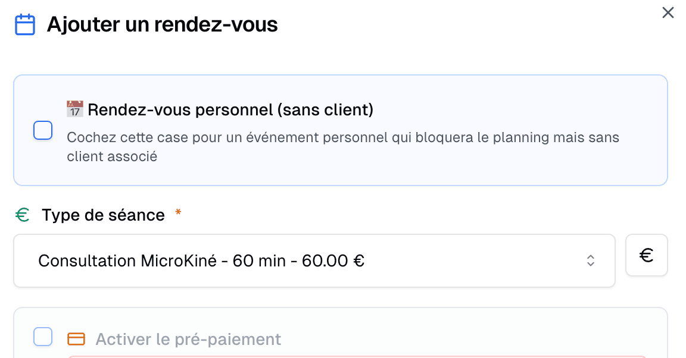Click the Rendez-vous personnel (sans client) label
Screen dimensions: 686x358
[230, 110]
